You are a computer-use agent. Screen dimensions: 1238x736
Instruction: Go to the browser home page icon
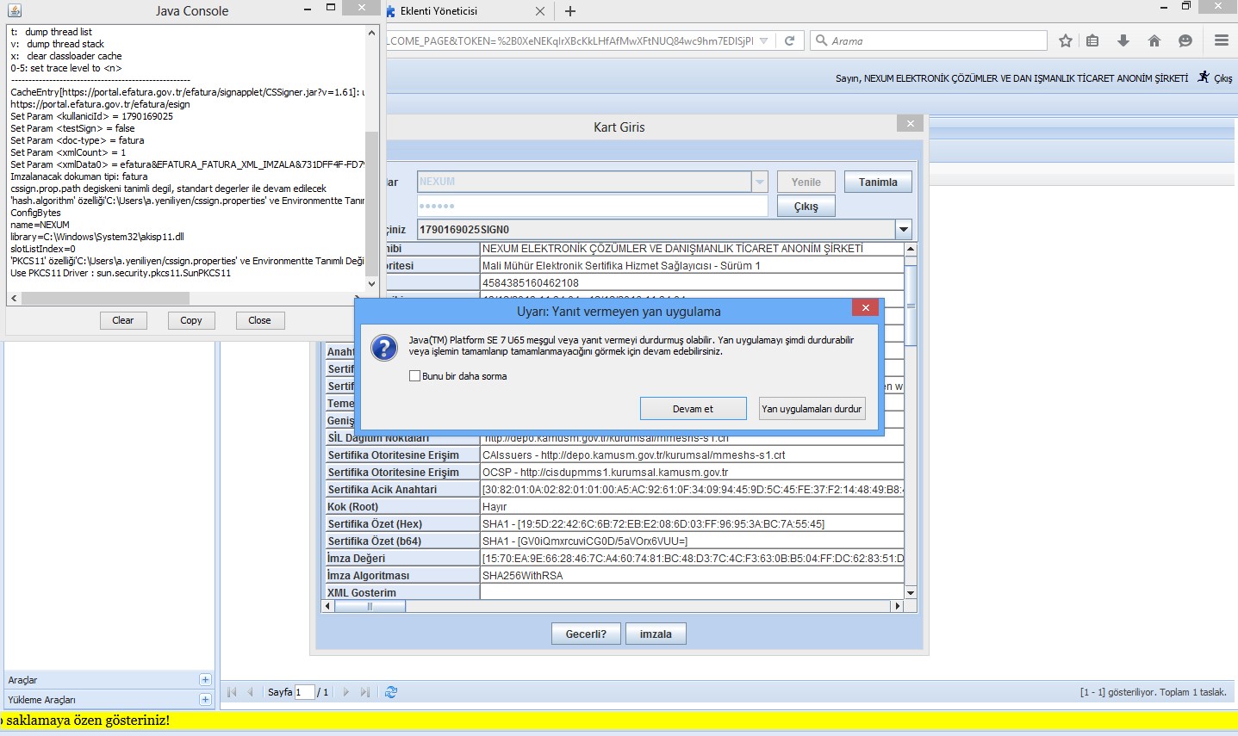click(1154, 40)
